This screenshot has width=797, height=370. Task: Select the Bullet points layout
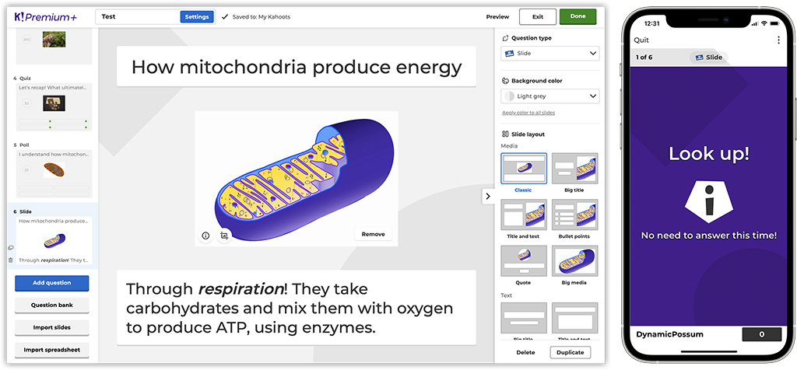point(575,215)
